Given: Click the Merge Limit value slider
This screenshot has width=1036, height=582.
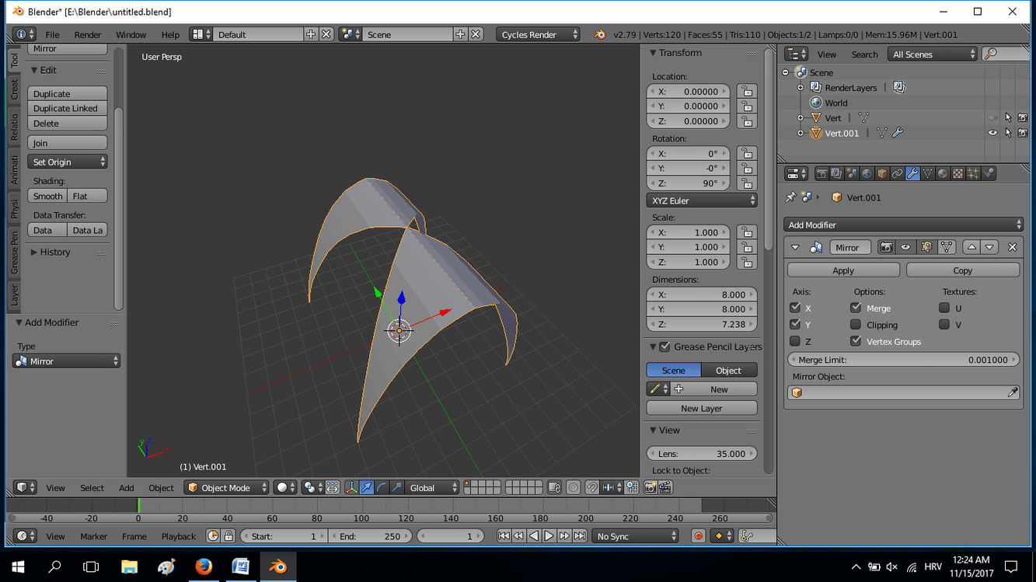Looking at the screenshot, I should [x=903, y=361].
